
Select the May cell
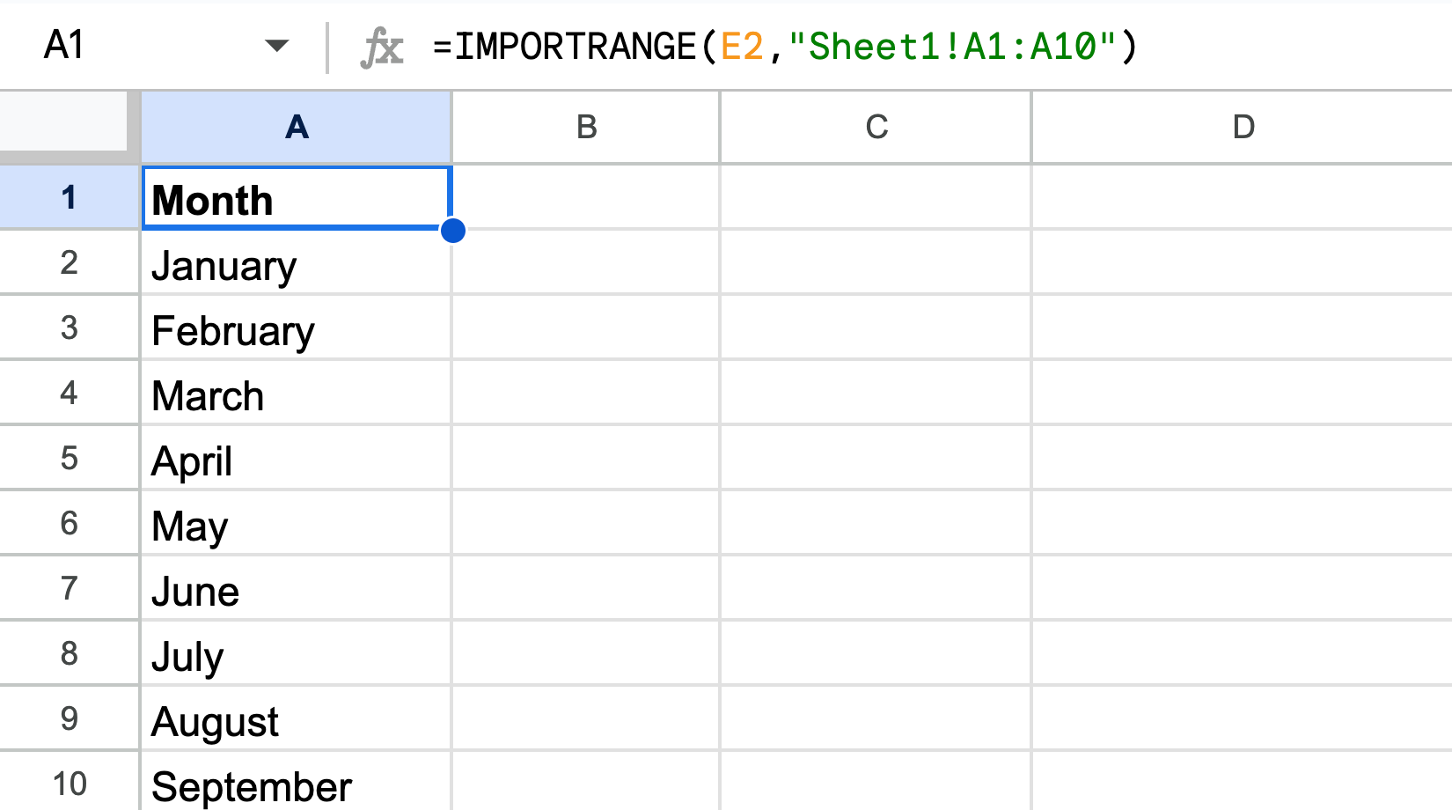point(296,523)
